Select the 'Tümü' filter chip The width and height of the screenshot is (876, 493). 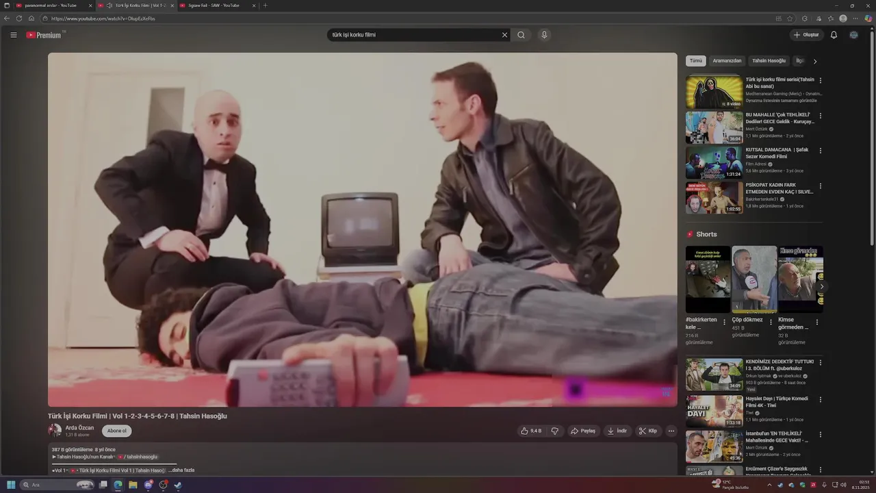(x=696, y=61)
